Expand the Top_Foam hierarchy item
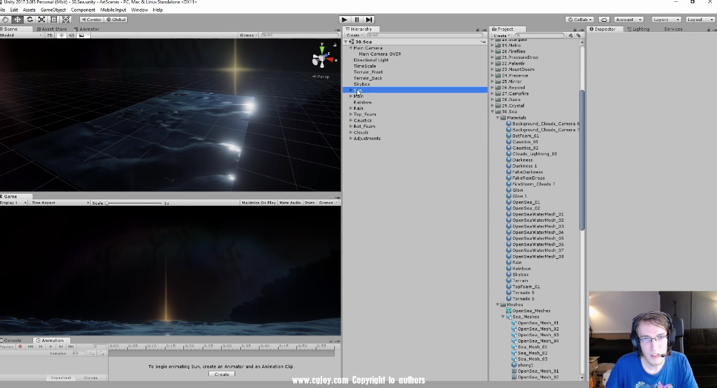The image size is (717, 388). (351, 114)
